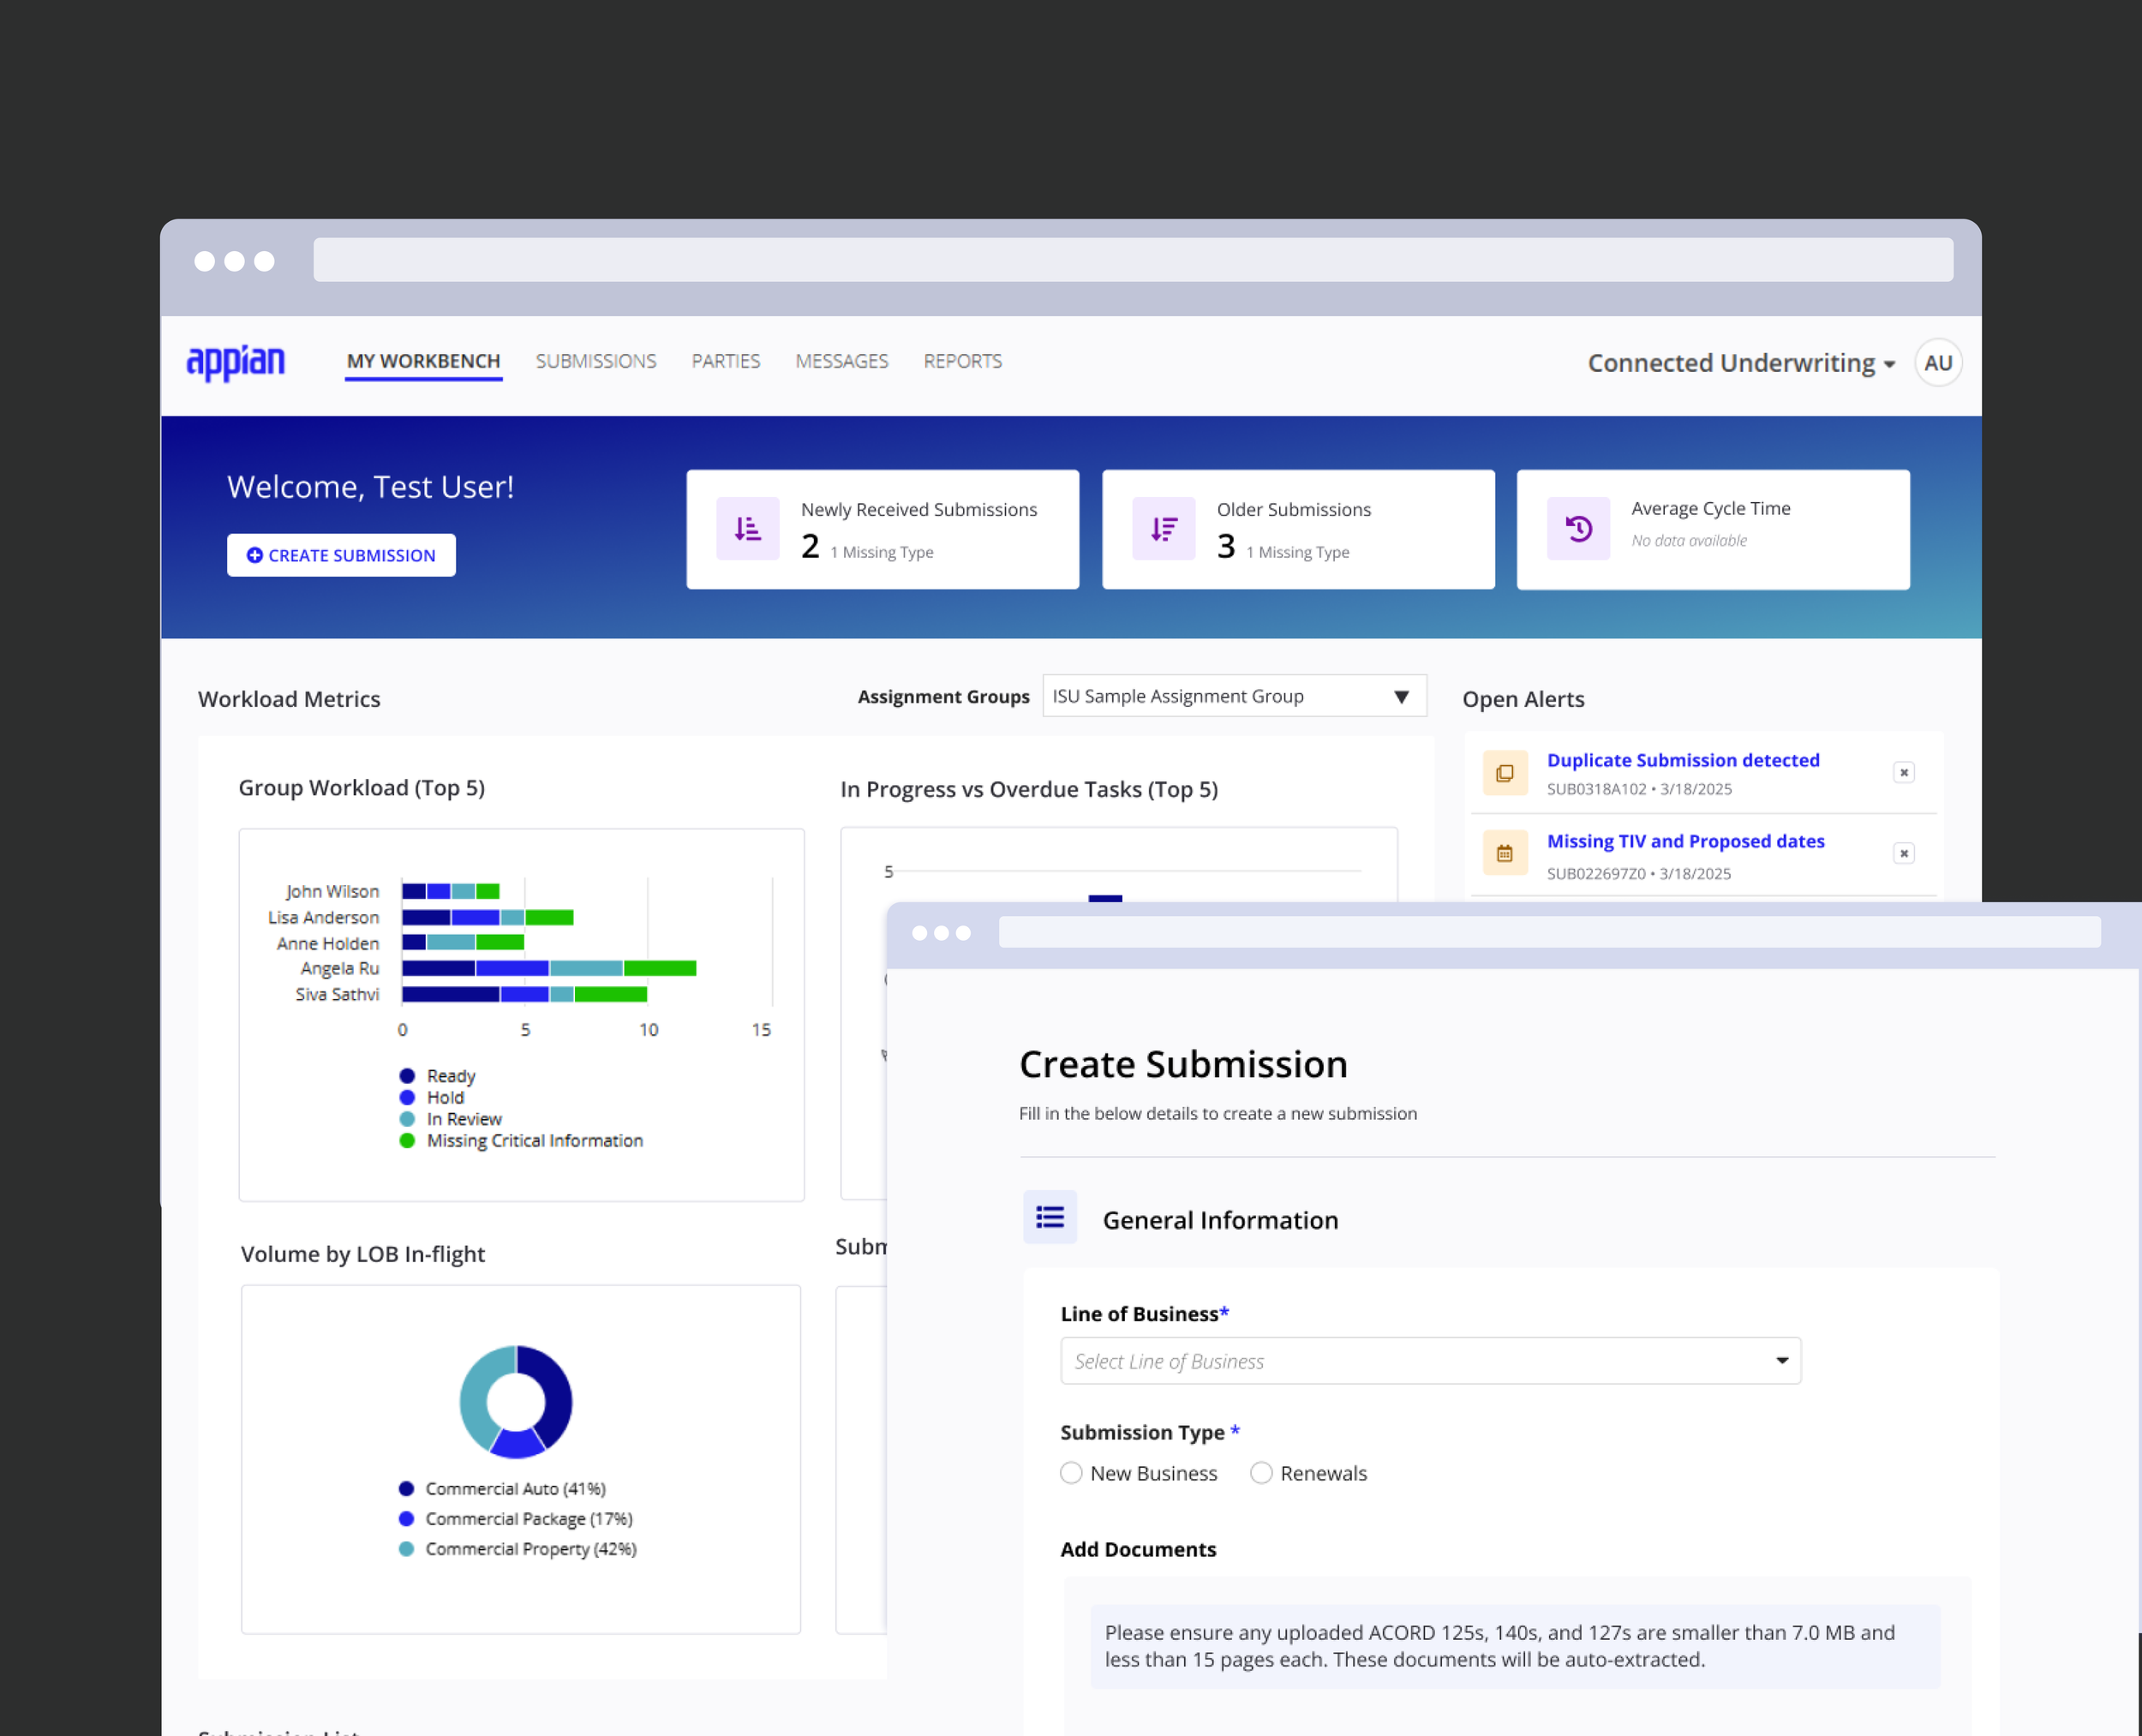Click the Older Submissions sort icon
Viewport: 2142px width, 1736px height.
pyautogui.click(x=1163, y=528)
